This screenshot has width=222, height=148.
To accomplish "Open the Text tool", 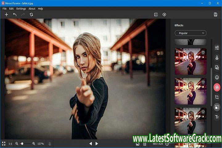I will point(217,117).
